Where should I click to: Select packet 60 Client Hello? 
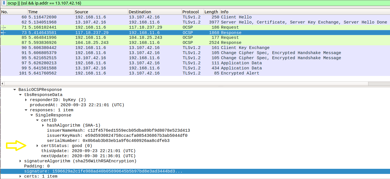pyautogui.click(x=195, y=17)
